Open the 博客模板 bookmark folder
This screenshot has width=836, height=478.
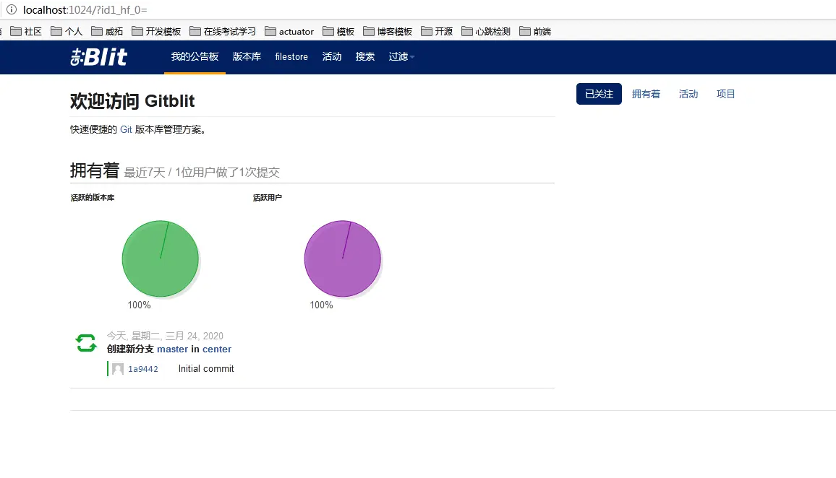click(388, 31)
